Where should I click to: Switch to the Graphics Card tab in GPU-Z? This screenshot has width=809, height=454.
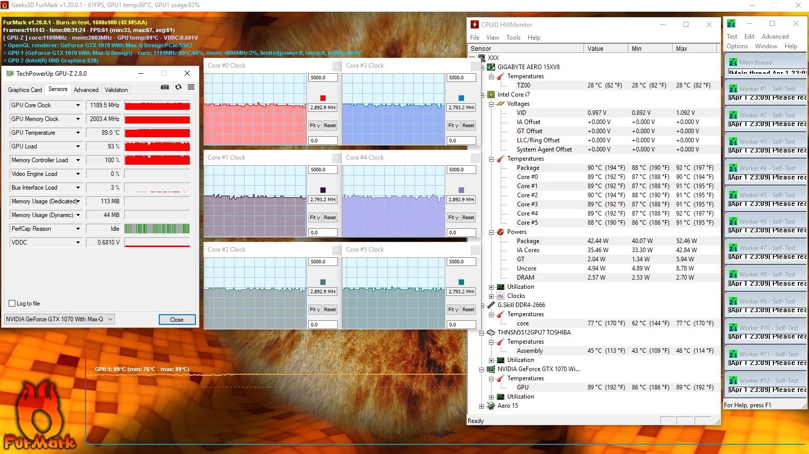[25, 90]
